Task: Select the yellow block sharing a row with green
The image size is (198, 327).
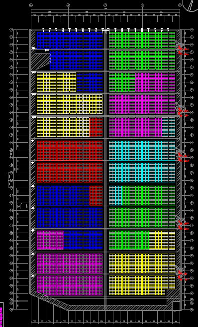Action: pyautogui.click(x=162, y=240)
